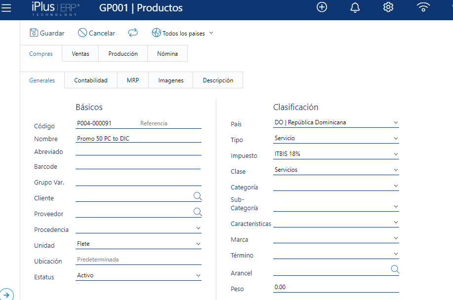Image resolution: width=453 pixels, height=300 pixels.
Task: Click the Básicos section heading
Action: pos(89,107)
